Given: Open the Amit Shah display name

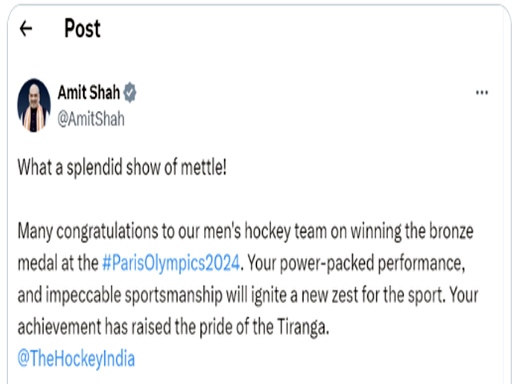Looking at the screenshot, I should 89,93.
